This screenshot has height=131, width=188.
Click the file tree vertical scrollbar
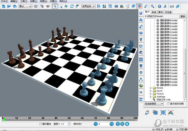coord(185,73)
